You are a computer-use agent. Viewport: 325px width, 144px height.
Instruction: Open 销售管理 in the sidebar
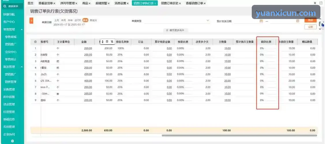(11, 82)
